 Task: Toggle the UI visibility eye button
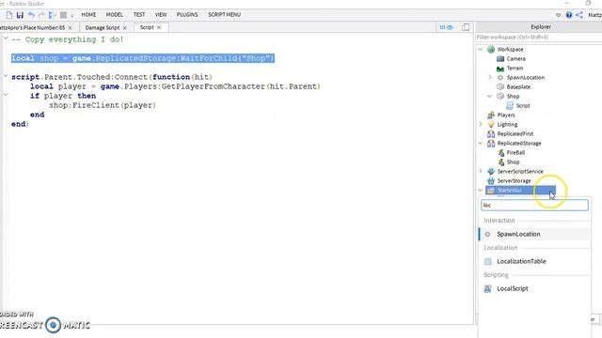446,27
